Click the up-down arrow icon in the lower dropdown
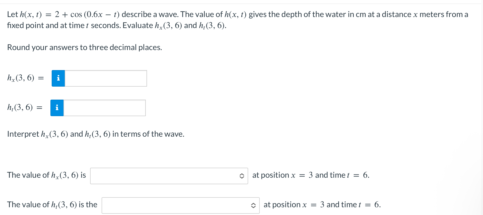483x215 pixels. point(253,206)
